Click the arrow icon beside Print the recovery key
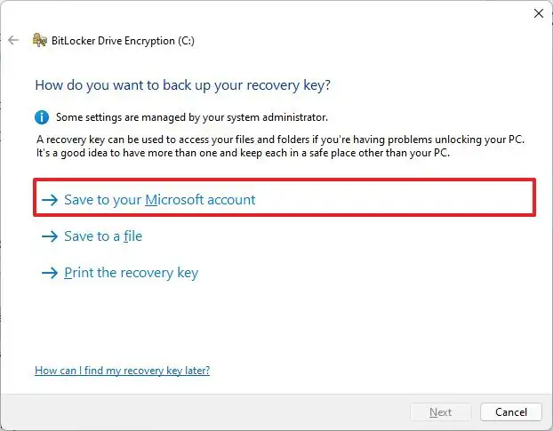This screenshot has height=431, width=553. [x=49, y=273]
